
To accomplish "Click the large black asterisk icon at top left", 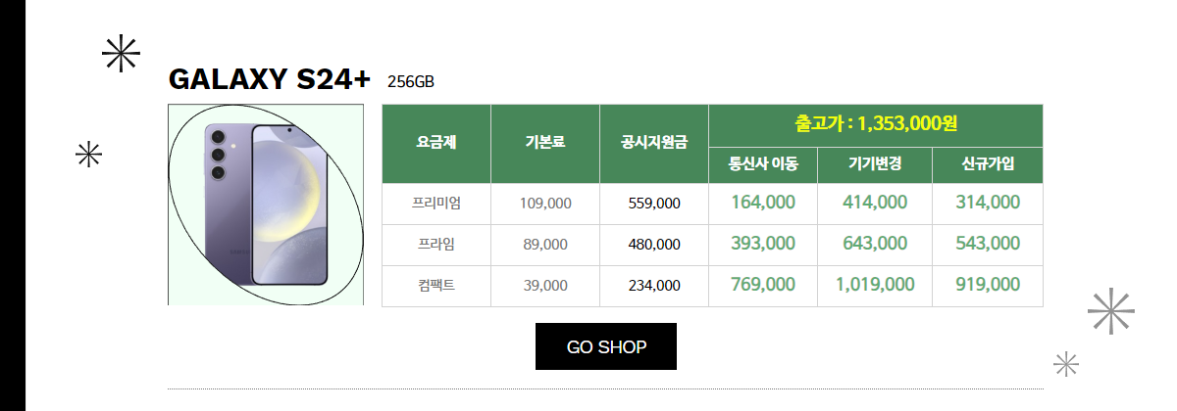I will [122, 54].
